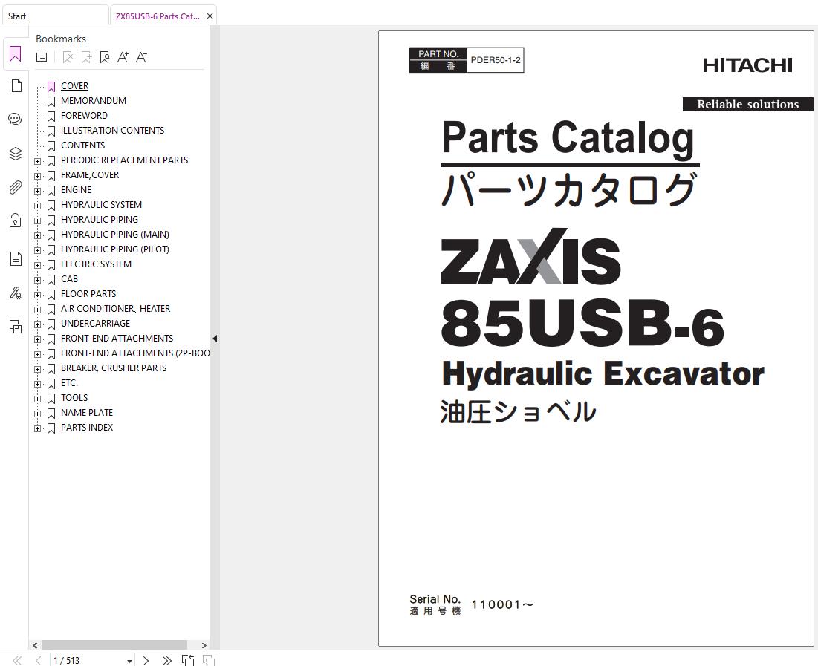Go to HYDRAULIC PIPING (MAIN) bookmark

(114, 235)
